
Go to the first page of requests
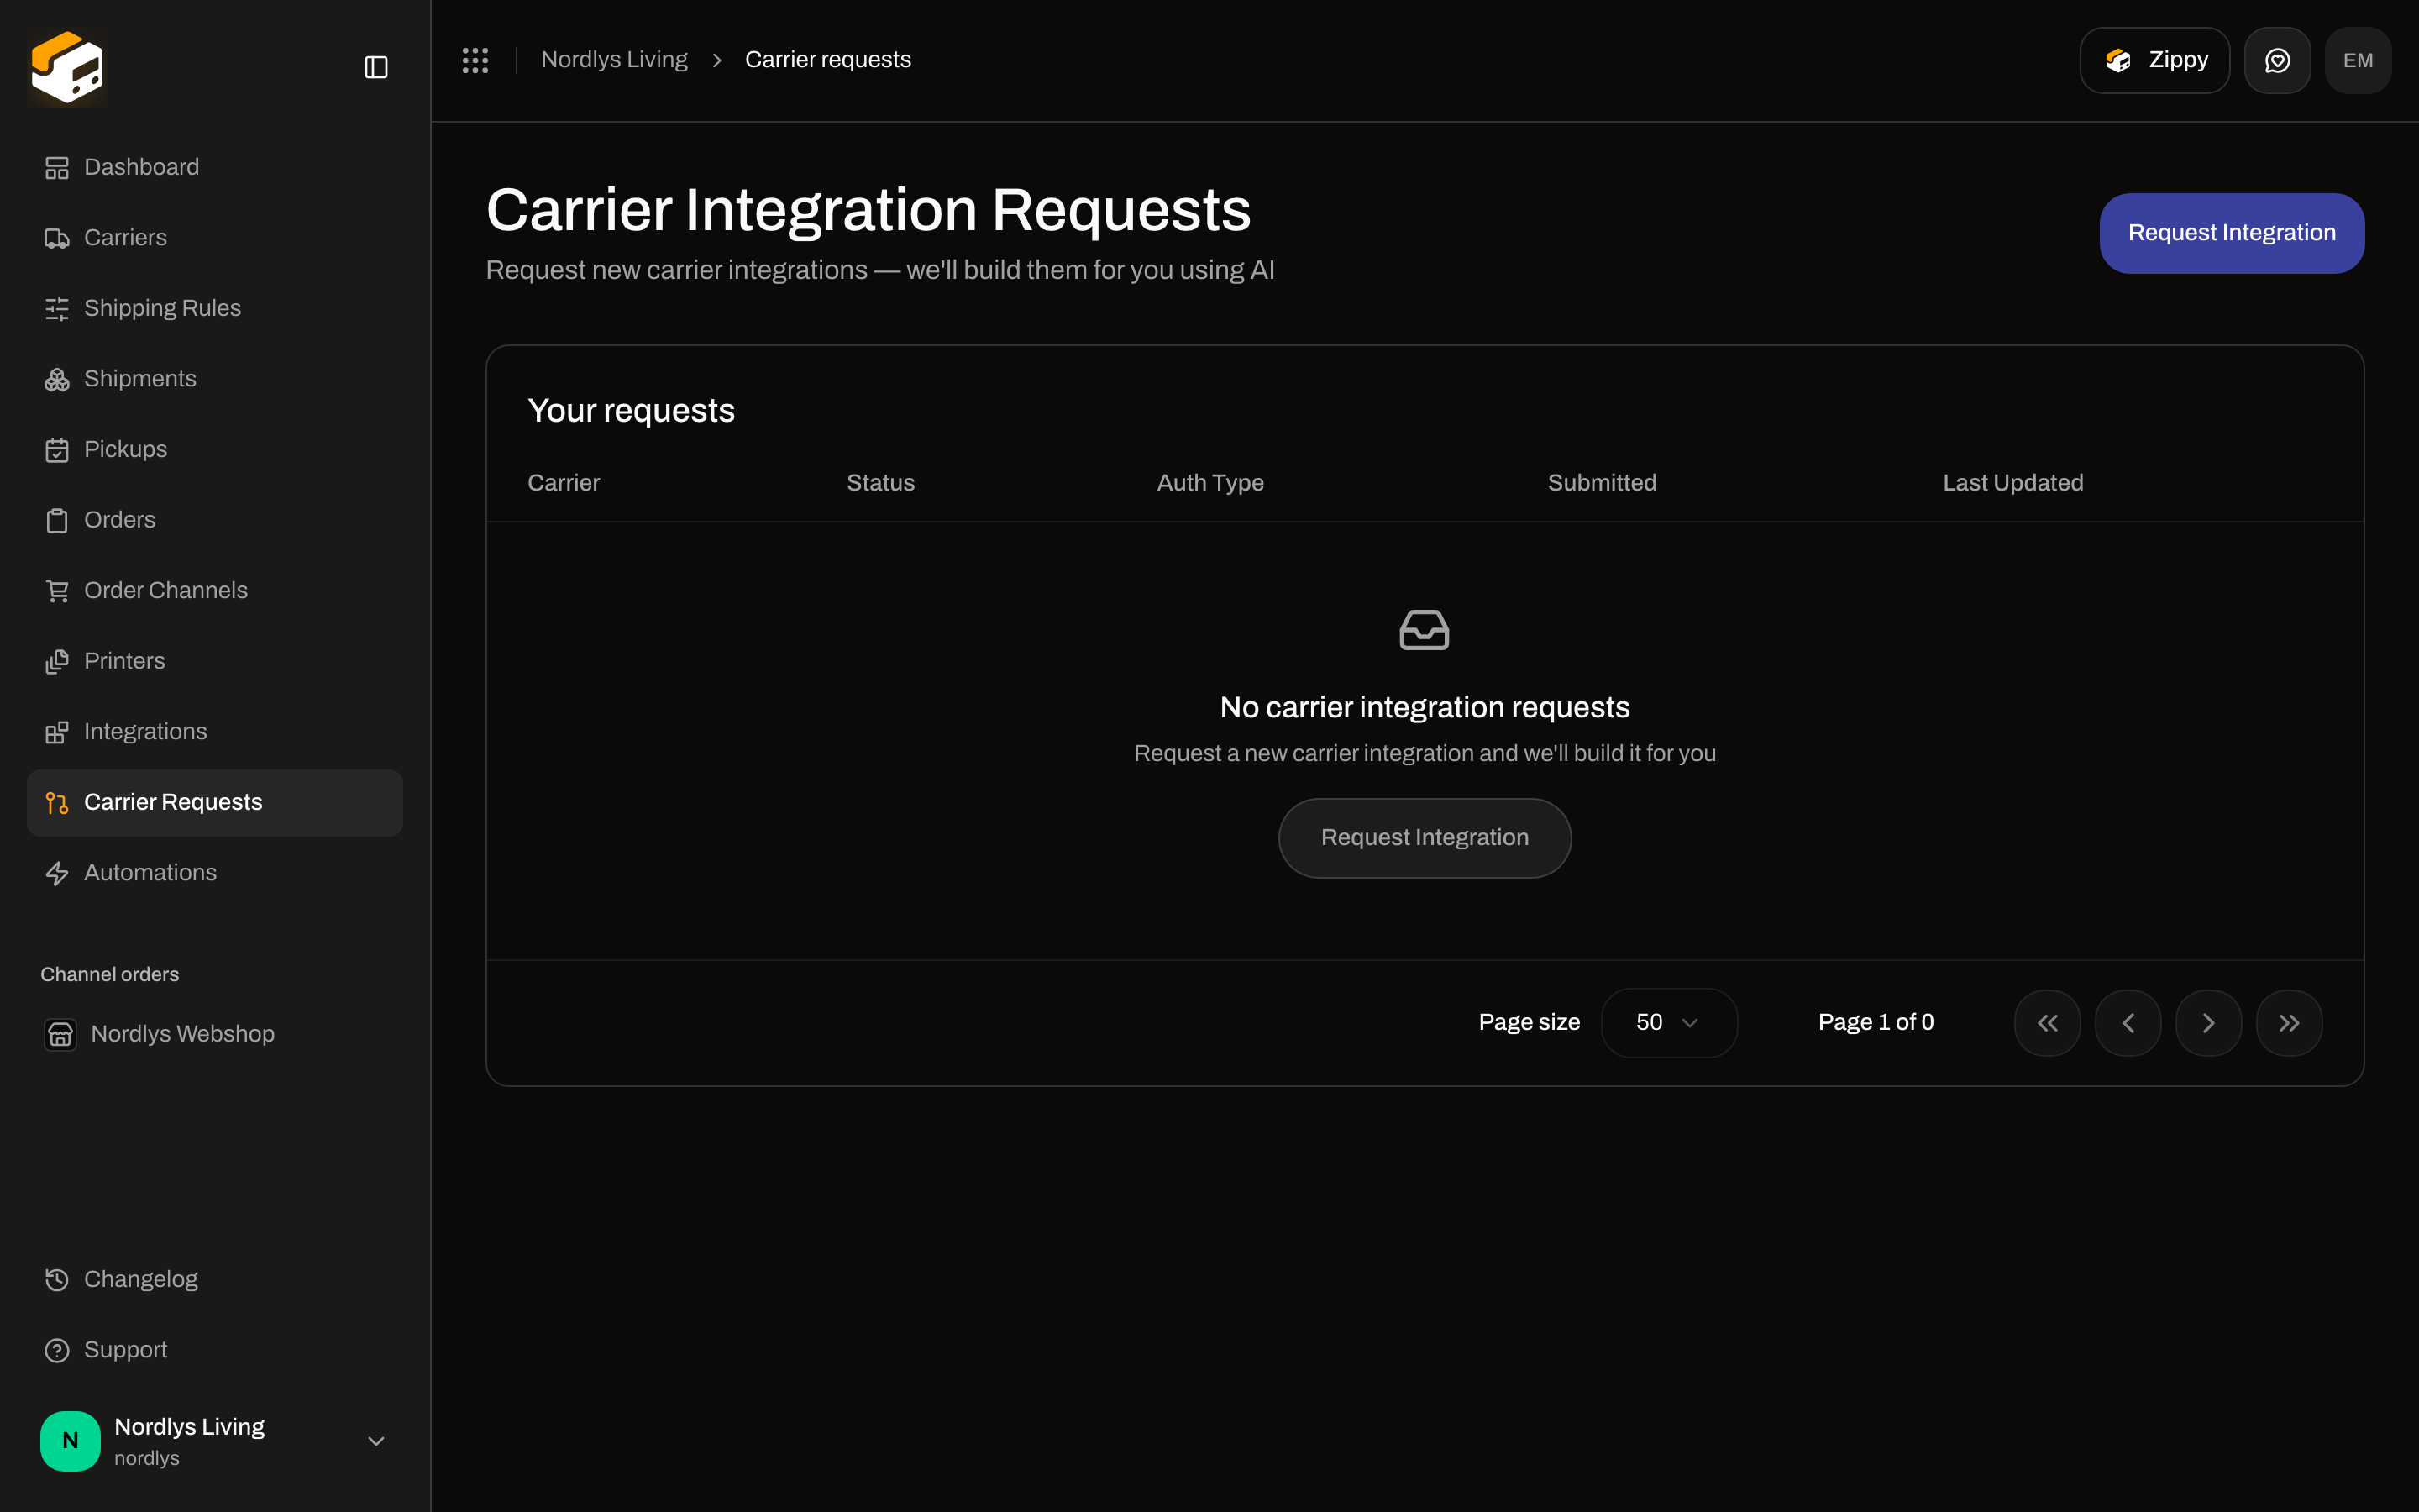[2047, 1023]
